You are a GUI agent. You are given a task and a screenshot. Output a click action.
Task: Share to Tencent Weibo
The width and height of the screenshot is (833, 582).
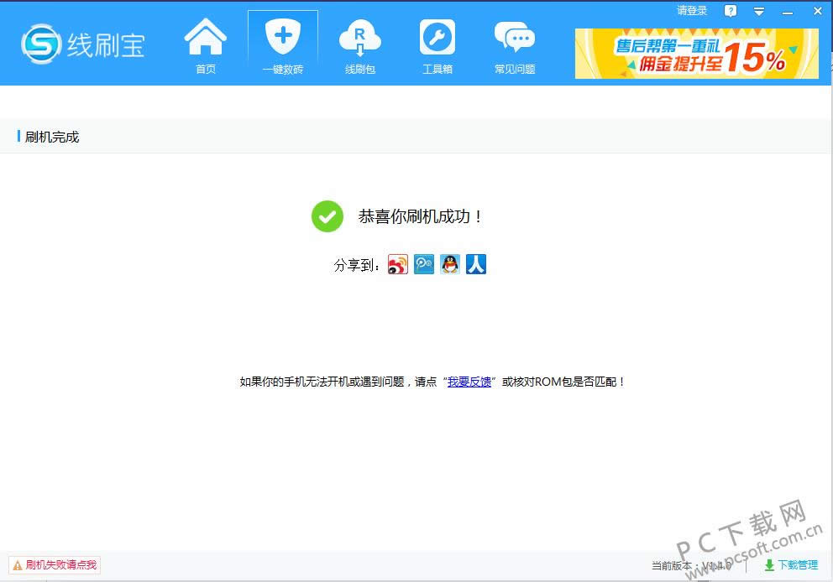click(x=424, y=265)
